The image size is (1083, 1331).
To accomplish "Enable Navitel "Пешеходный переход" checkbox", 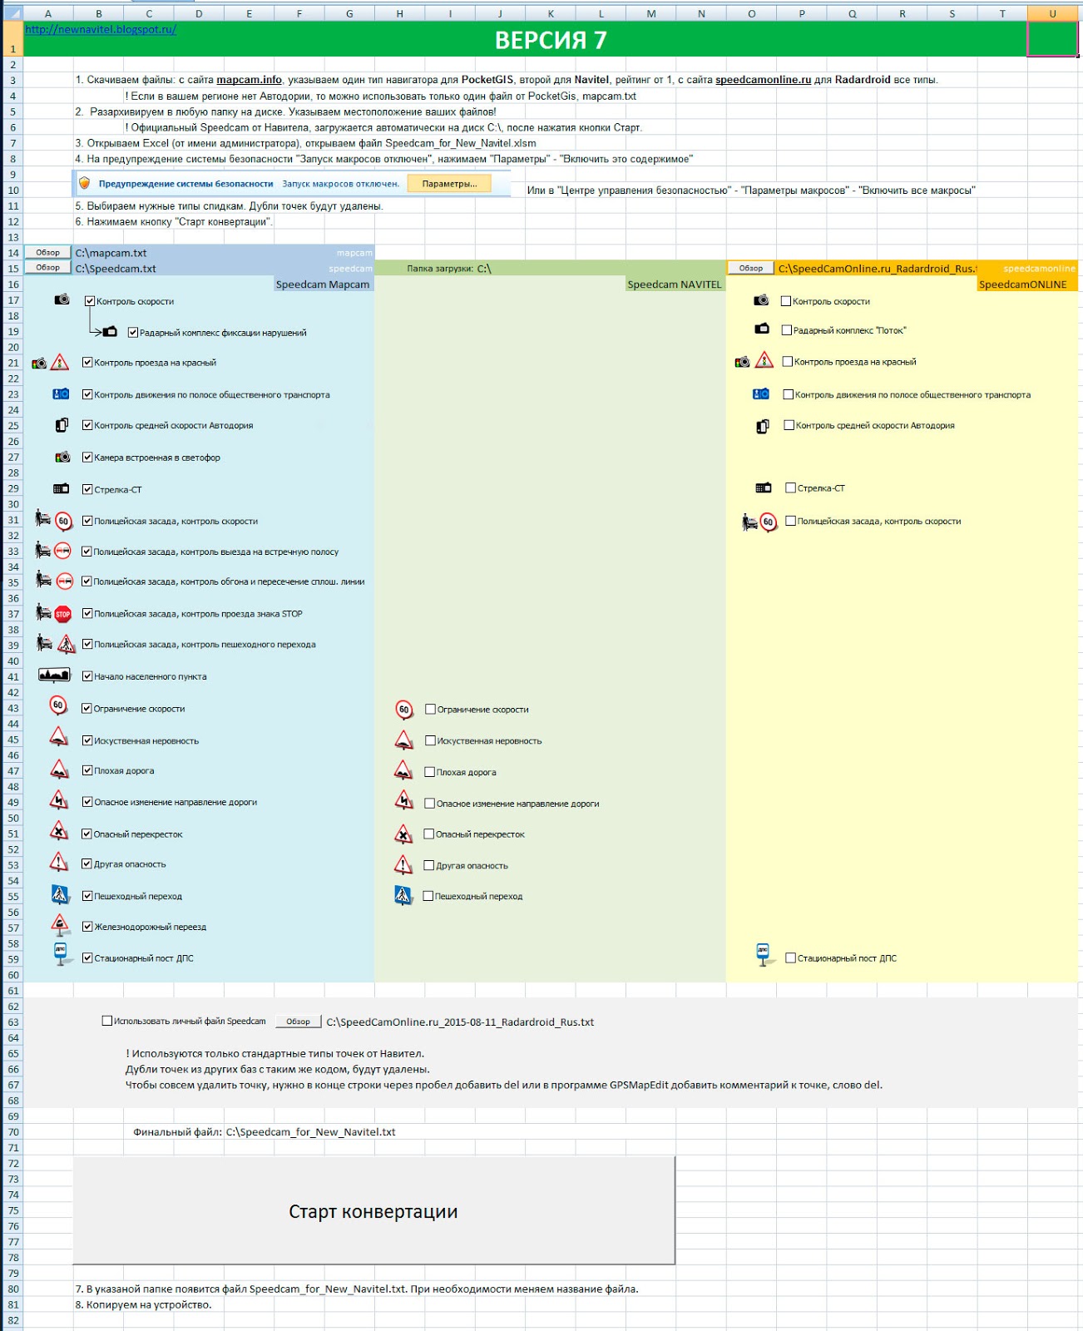I will pyautogui.click(x=428, y=897).
